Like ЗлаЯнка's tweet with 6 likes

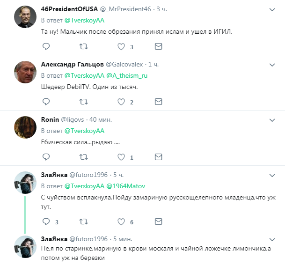point(121,222)
